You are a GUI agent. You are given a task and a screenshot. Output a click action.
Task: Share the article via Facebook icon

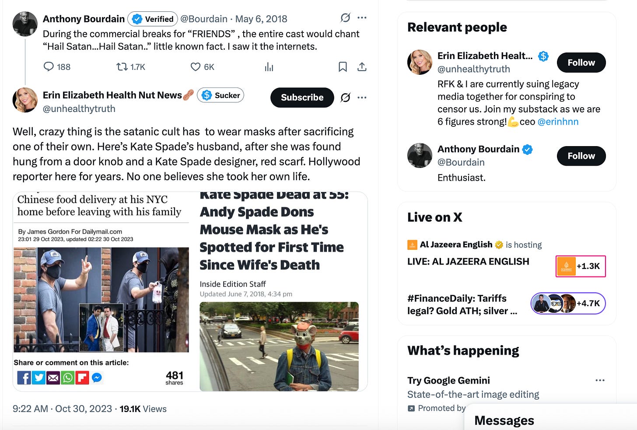[x=24, y=378]
